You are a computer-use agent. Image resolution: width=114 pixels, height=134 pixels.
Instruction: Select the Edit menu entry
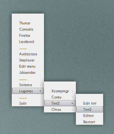[28, 66]
